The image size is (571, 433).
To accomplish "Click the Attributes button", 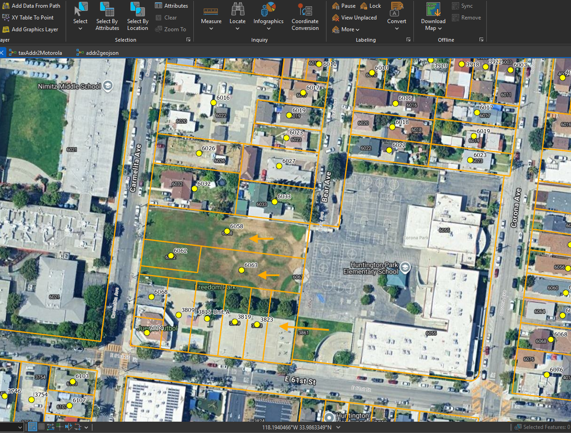I will (x=171, y=6).
